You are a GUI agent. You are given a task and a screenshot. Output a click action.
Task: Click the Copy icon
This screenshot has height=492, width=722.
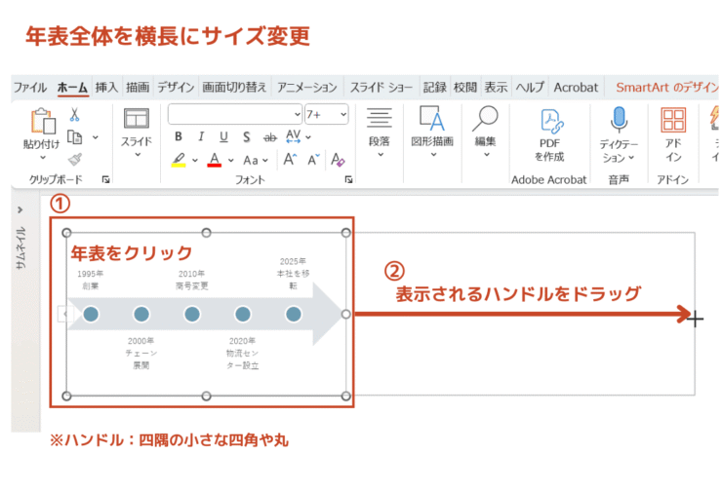pyautogui.click(x=74, y=137)
